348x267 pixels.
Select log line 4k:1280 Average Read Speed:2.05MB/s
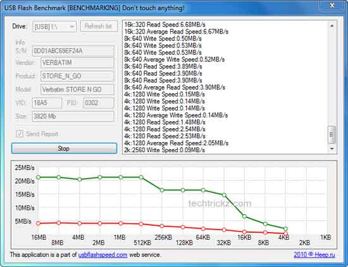pyautogui.click(x=177, y=143)
